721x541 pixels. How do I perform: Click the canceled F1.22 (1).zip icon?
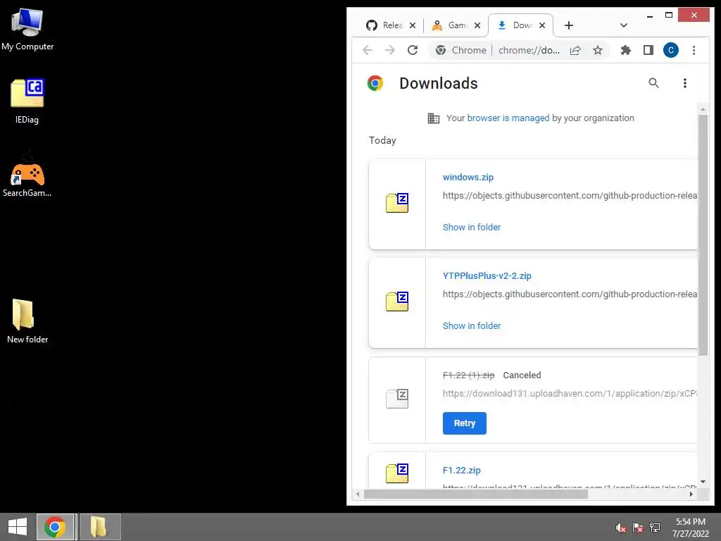coord(397,399)
